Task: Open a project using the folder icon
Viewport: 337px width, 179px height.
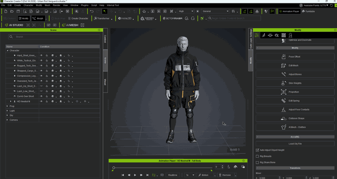Action: tap(12, 11)
